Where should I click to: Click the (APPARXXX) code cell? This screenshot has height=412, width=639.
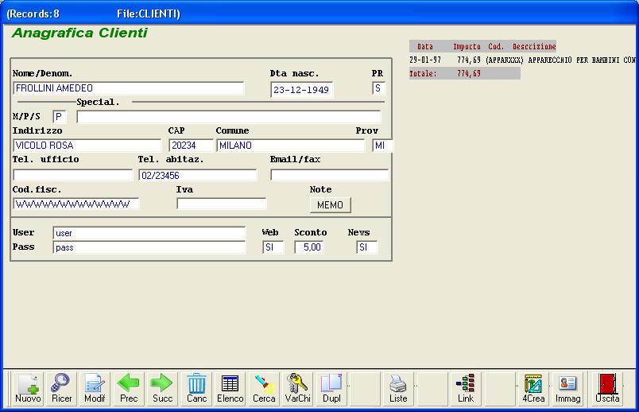pyautogui.click(x=505, y=60)
